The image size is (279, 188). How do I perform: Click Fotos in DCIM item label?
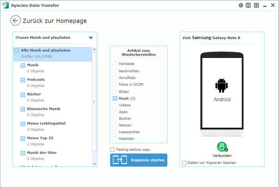131,84
